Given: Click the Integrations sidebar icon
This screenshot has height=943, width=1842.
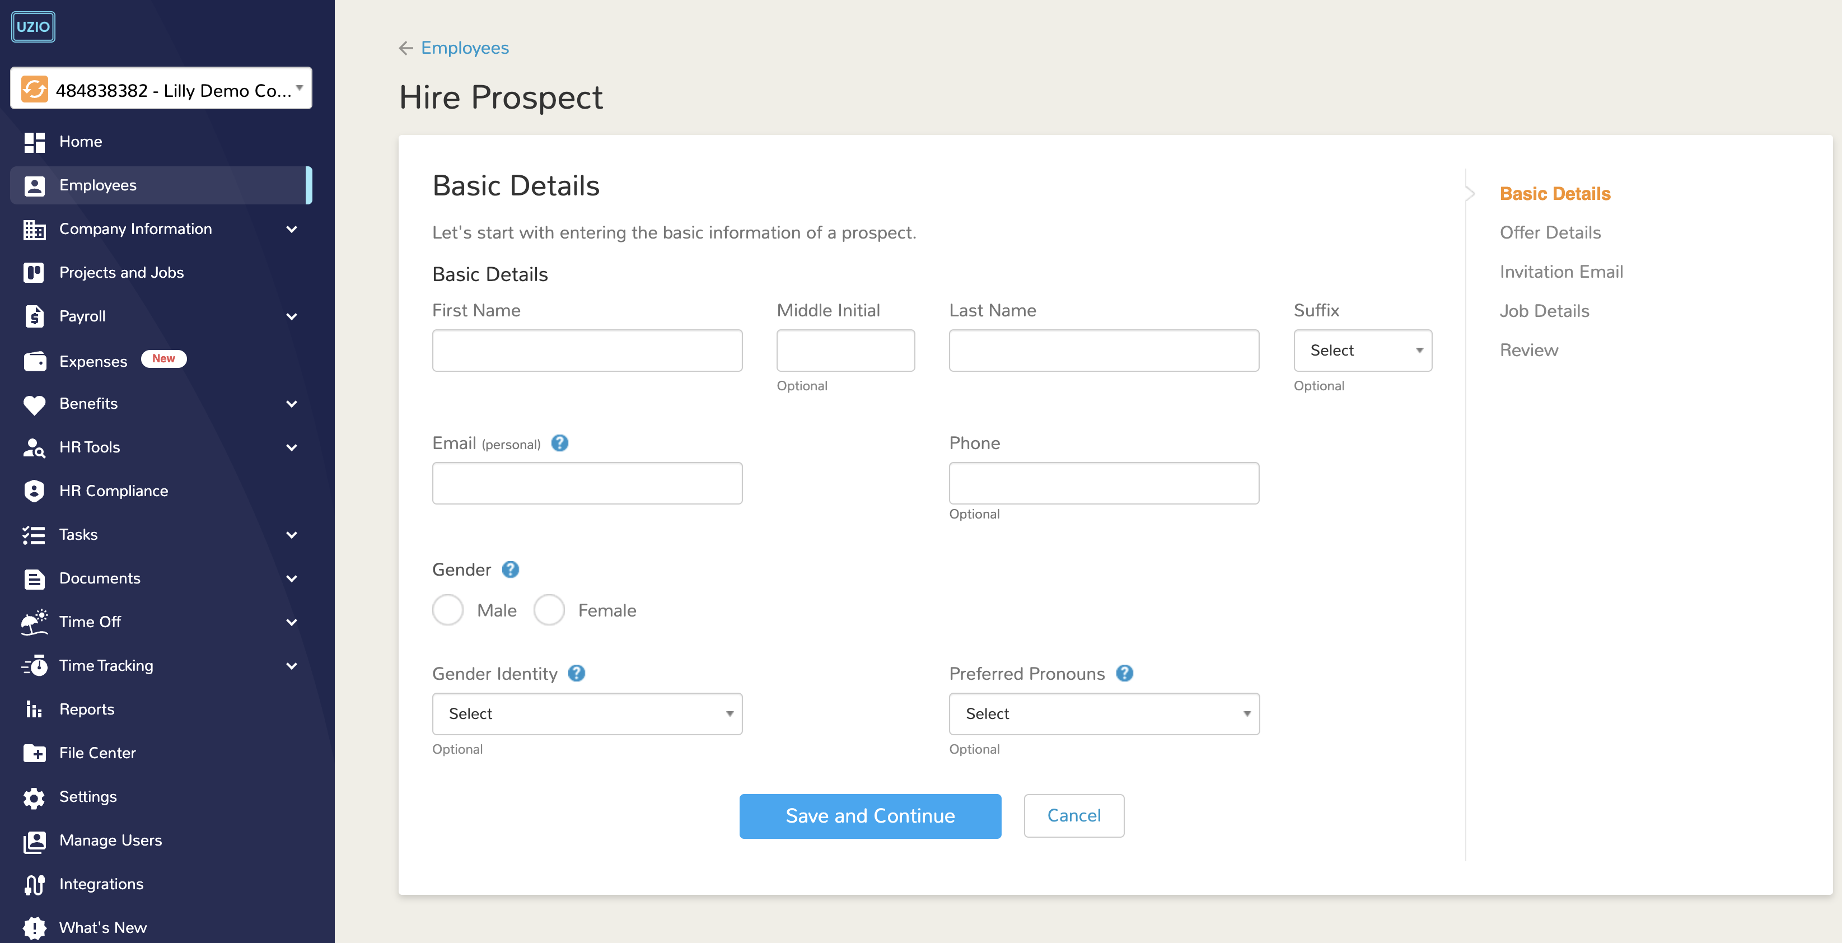Looking at the screenshot, I should [34, 884].
